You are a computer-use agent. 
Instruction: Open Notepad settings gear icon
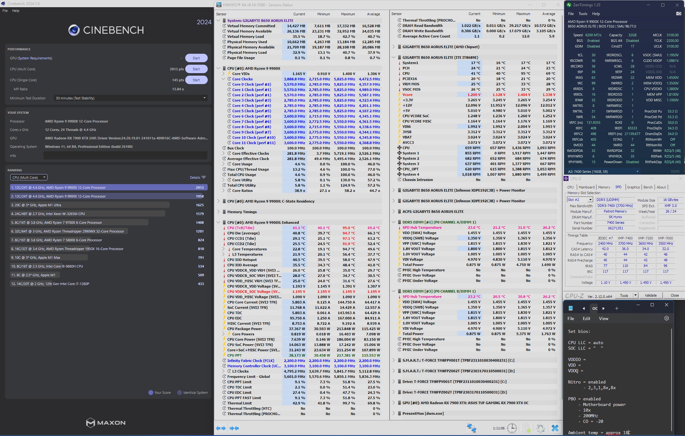pyautogui.click(x=667, y=318)
